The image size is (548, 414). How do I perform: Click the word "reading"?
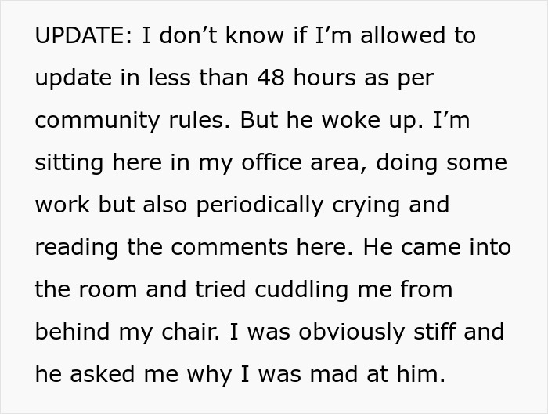click(x=76, y=249)
